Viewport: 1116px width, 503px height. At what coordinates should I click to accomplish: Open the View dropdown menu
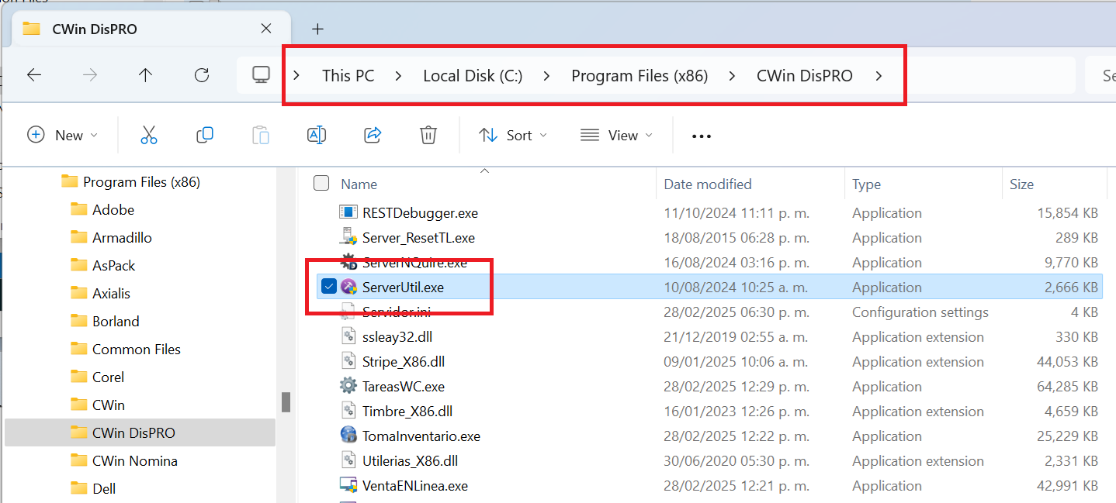tap(617, 135)
